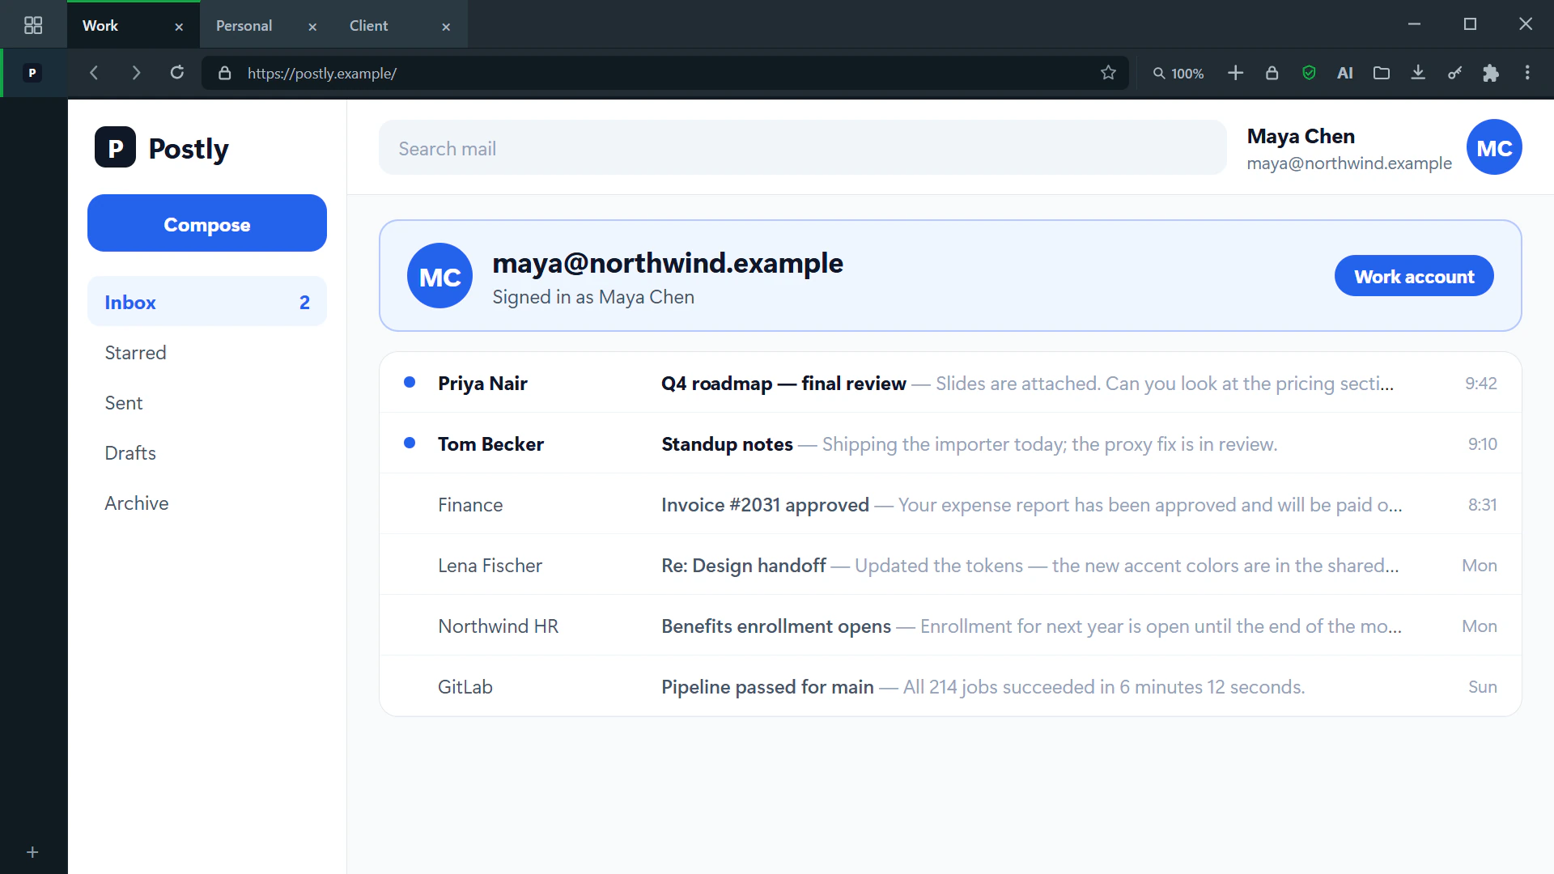Select the pinned Postly sidebar icon
The height and width of the screenshot is (874, 1554).
[x=32, y=73]
